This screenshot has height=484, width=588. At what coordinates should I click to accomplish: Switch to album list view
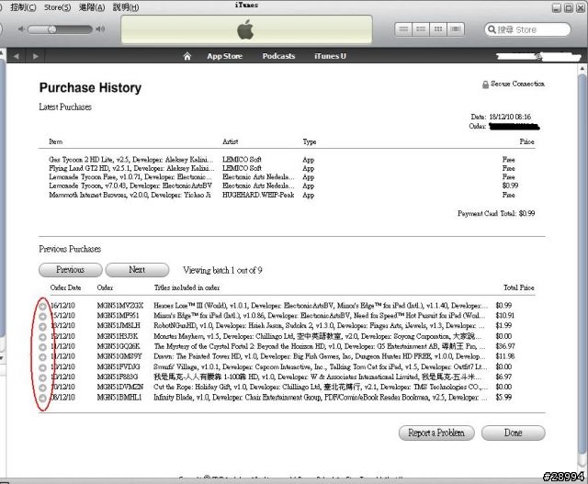click(421, 29)
